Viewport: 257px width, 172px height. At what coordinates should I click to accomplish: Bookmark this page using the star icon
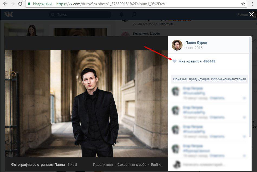click(x=243, y=4)
